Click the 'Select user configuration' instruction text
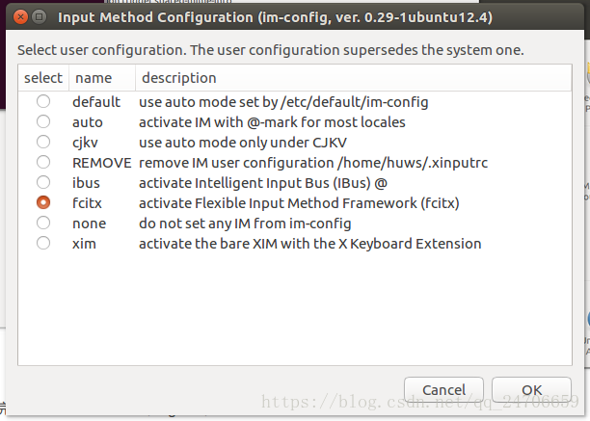The height and width of the screenshot is (421, 590). click(271, 50)
